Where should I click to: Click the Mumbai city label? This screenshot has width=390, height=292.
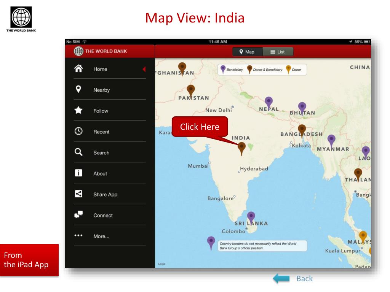point(198,166)
